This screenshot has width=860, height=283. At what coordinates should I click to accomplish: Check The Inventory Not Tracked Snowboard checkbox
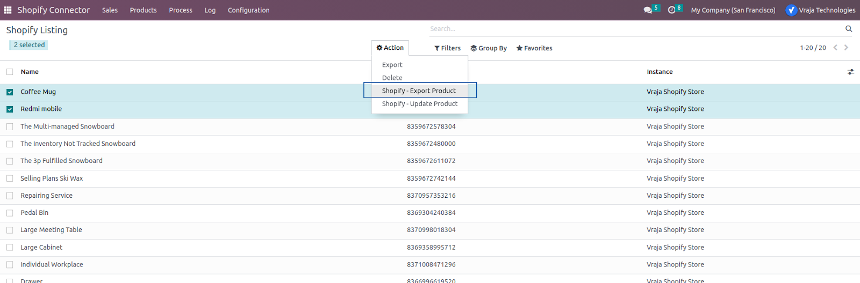pyautogui.click(x=10, y=144)
